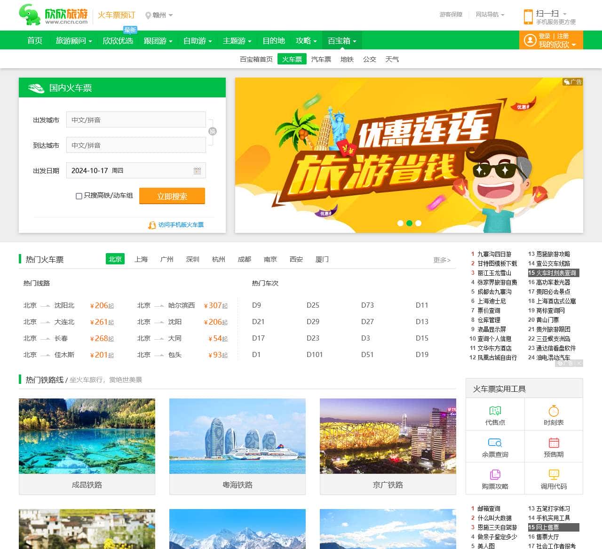This screenshot has width=602, height=549.
Task: Go to 首页 in the green navigation bar
Action: pos(35,41)
